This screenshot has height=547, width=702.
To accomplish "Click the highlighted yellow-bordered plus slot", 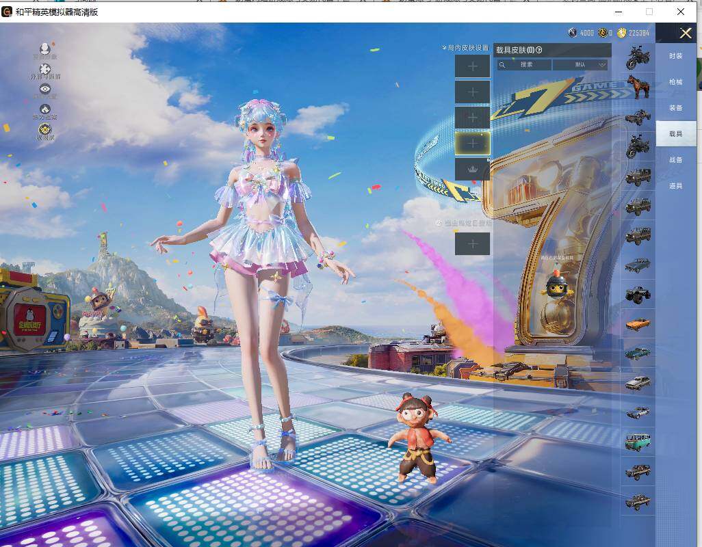I will tap(472, 143).
